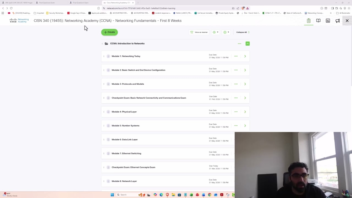352x198 pixels.
Task: Open Microsoft Edge from the taskbar
Action: point(161,195)
